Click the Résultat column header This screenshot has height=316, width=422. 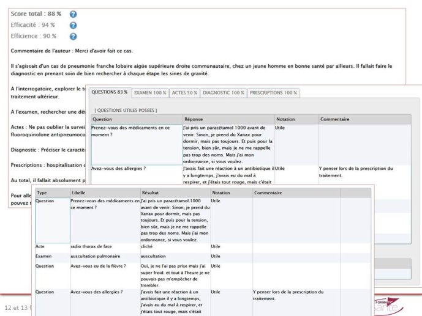click(175, 193)
